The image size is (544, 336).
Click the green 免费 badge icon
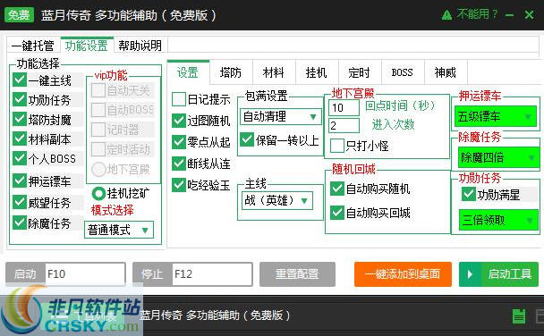click(19, 15)
